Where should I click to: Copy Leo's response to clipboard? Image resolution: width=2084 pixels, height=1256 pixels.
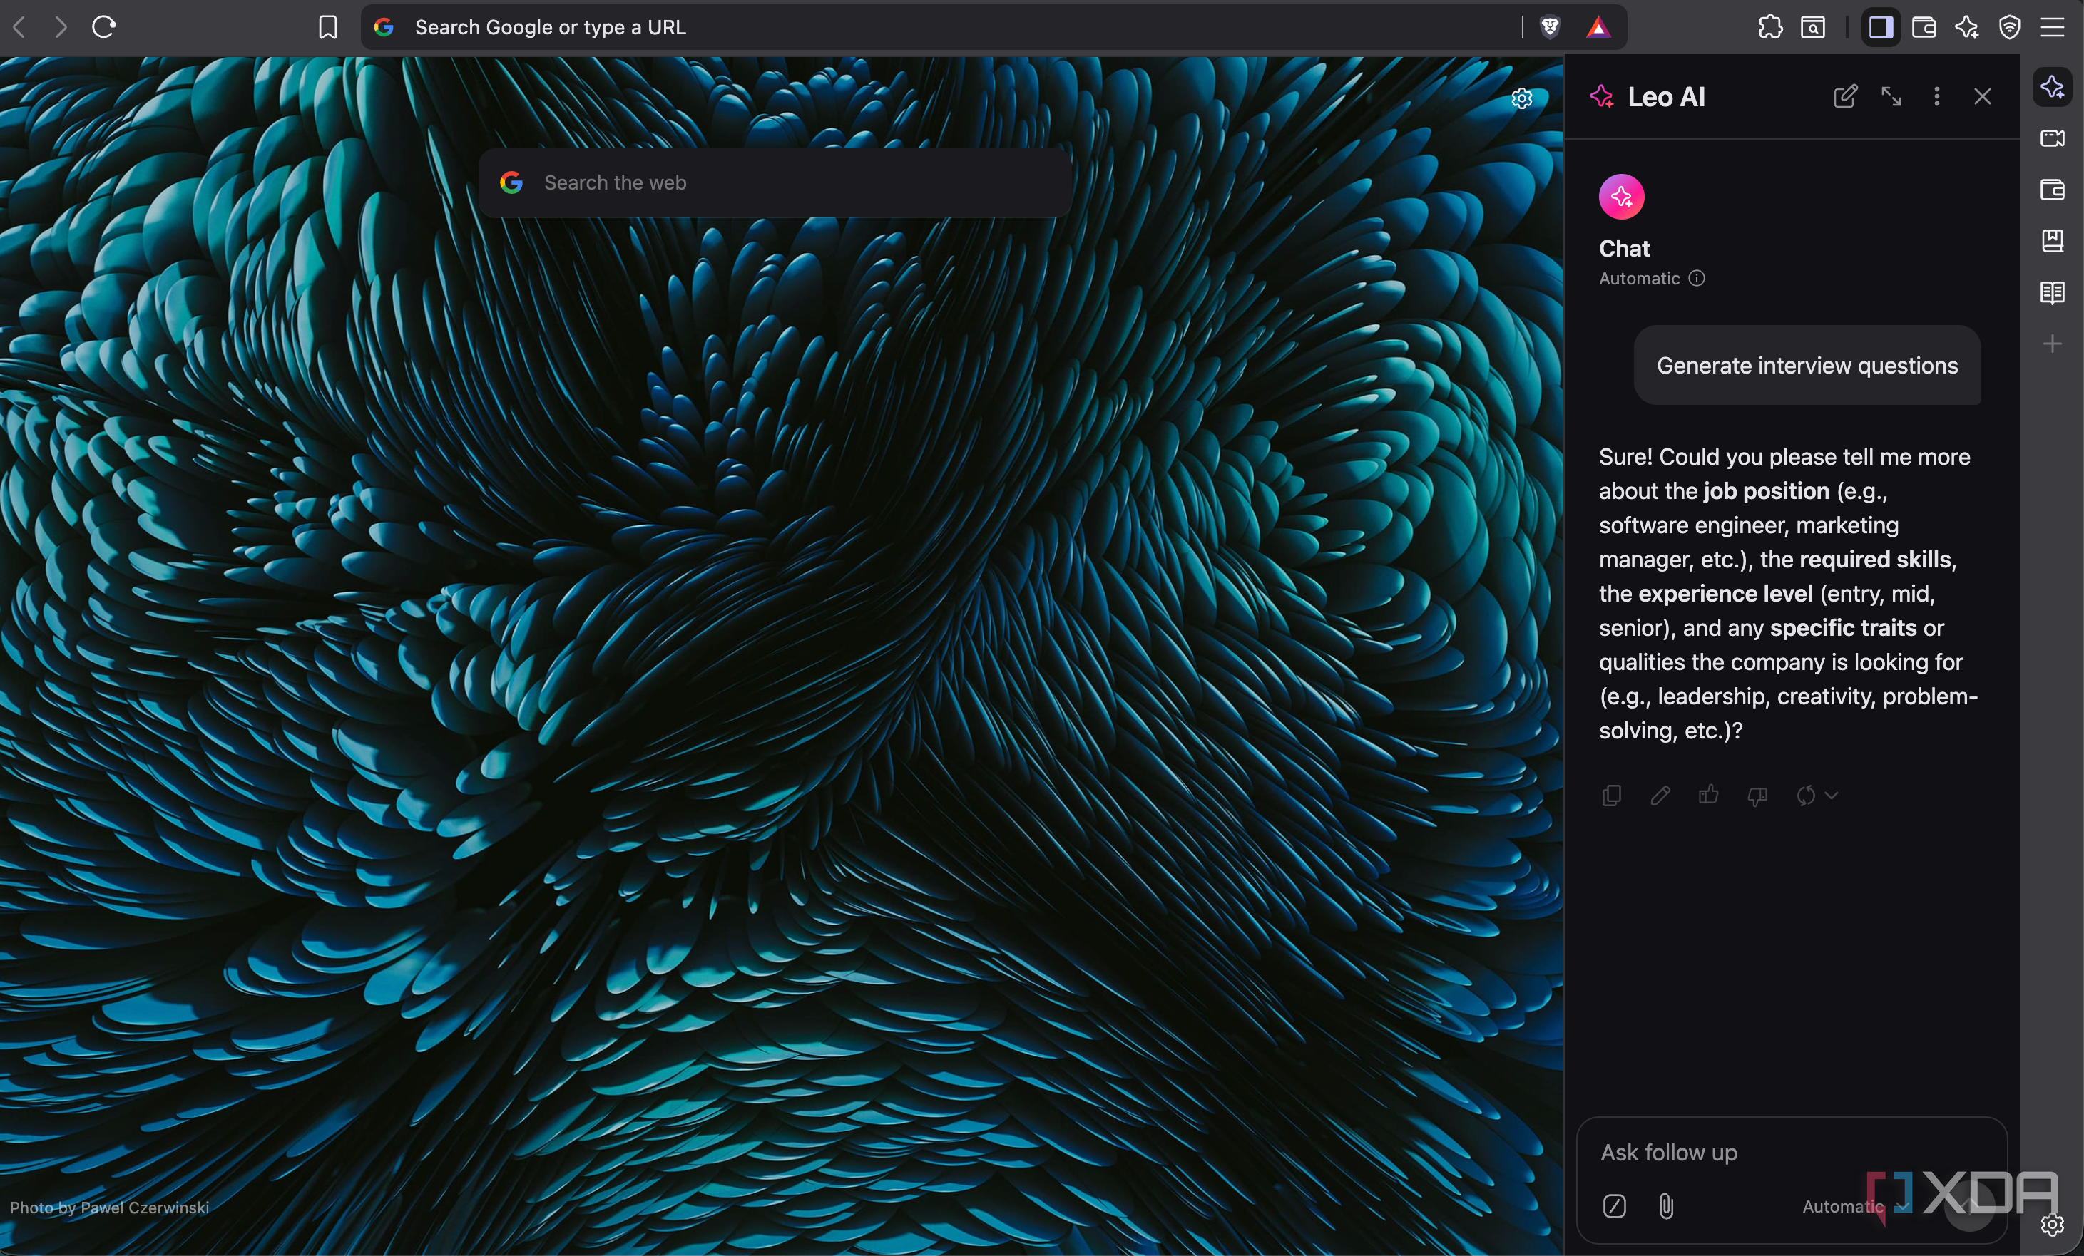(1611, 796)
